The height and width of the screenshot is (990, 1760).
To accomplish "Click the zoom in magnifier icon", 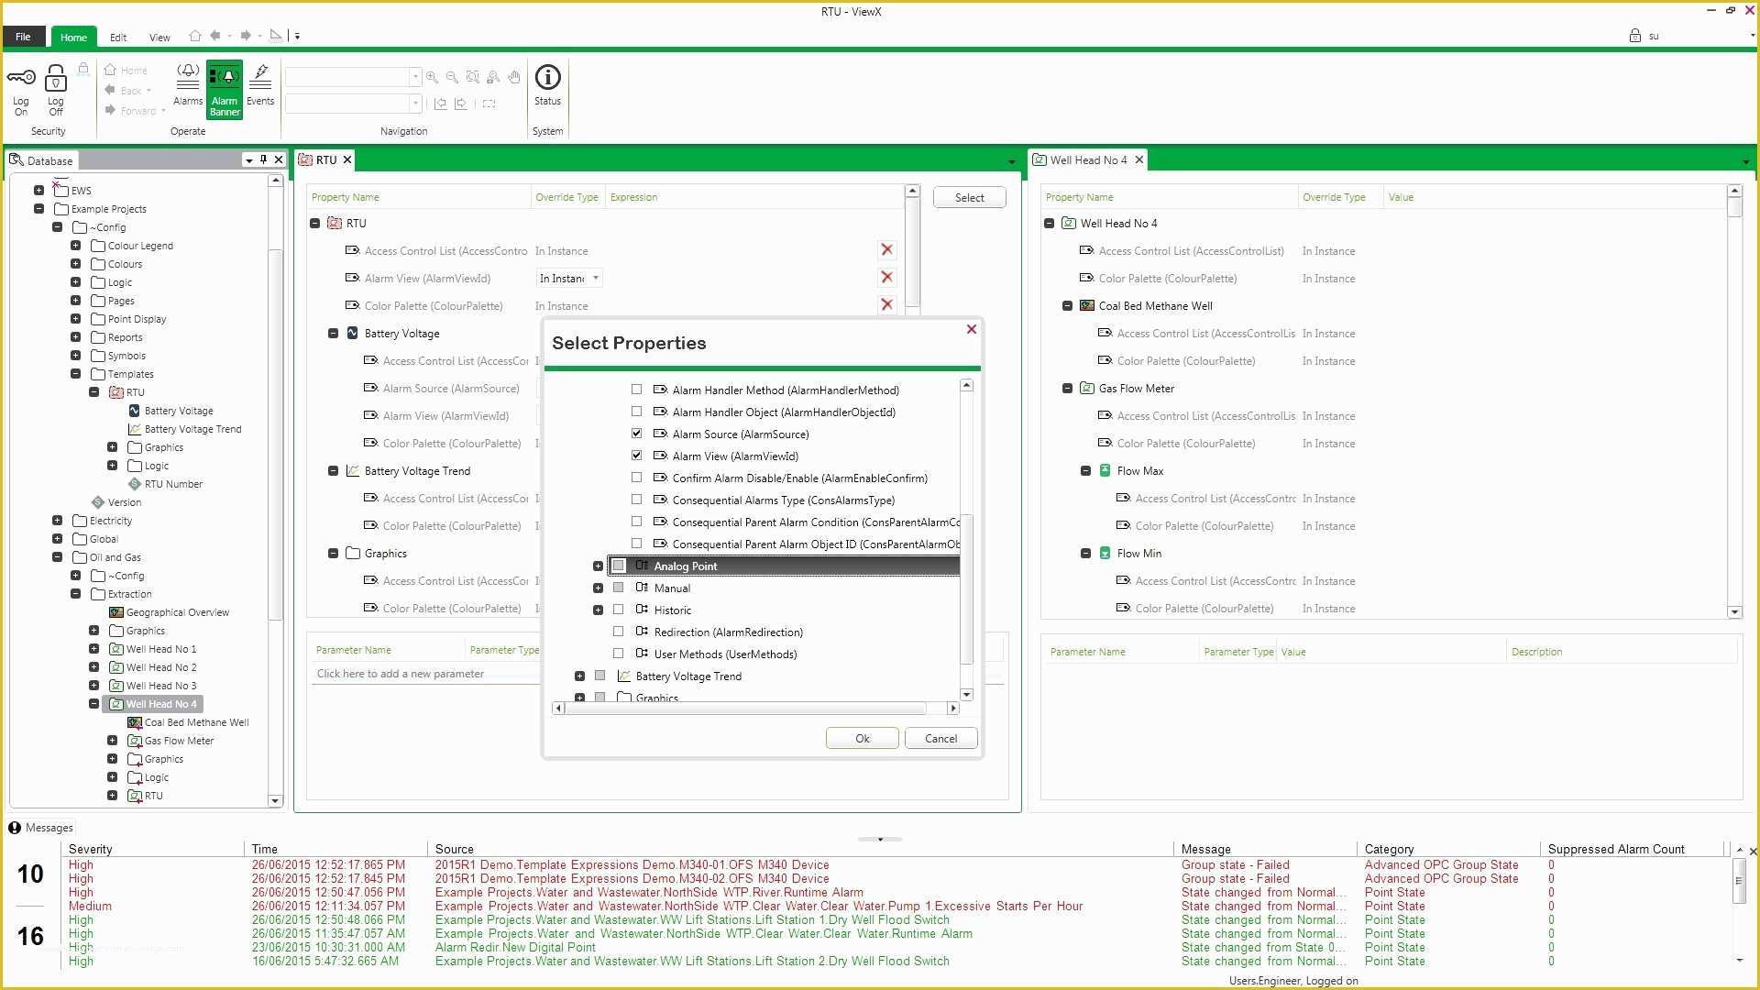I will coord(432,77).
